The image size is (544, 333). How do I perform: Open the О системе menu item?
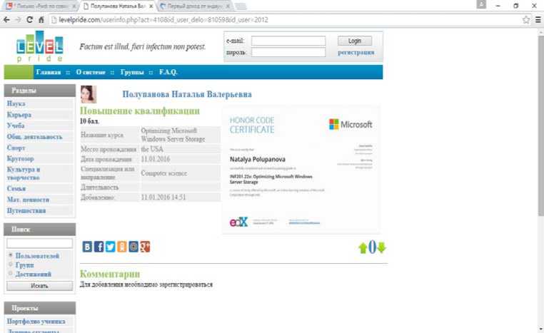click(x=91, y=72)
